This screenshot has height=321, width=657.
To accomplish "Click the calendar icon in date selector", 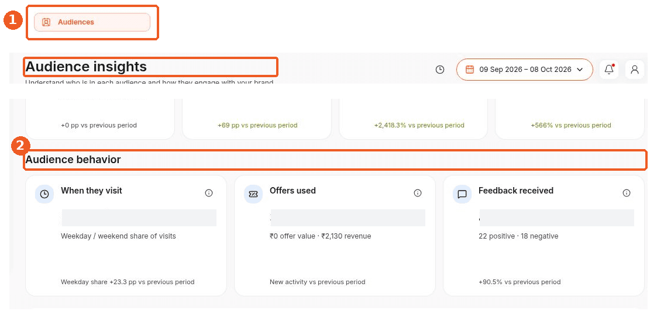I will [470, 70].
